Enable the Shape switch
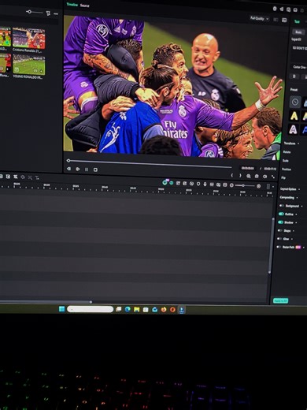Viewport: 307px width, 410px height. click(279, 230)
